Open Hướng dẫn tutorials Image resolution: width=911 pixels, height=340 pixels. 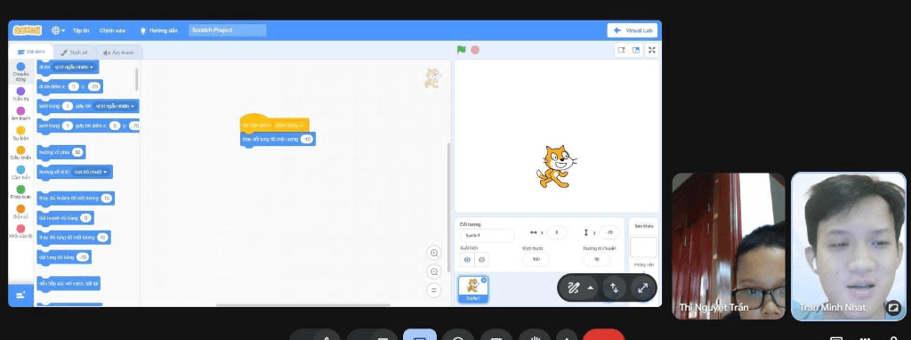pyautogui.click(x=158, y=30)
